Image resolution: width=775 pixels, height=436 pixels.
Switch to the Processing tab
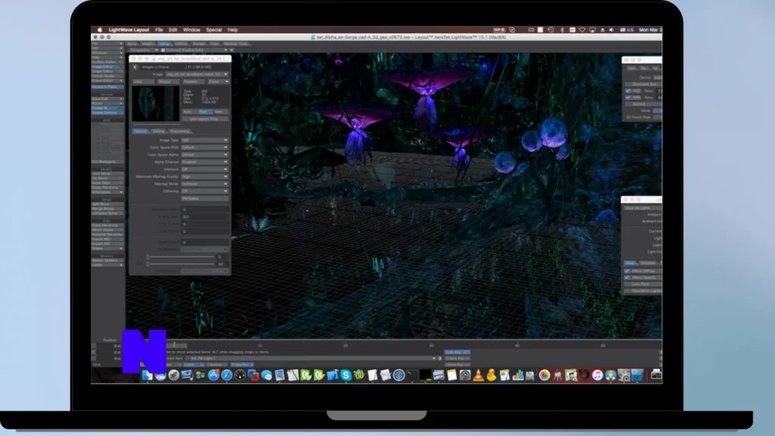tap(179, 131)
